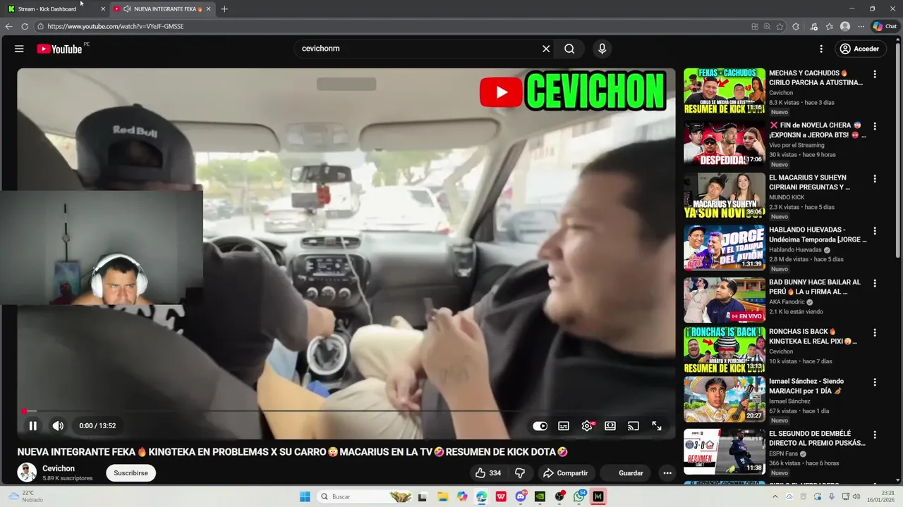Screen dimensions: 903x507
Task: Subscribe with the Suscribirse button
Action: pyautogui.click(x=131, y=473)
